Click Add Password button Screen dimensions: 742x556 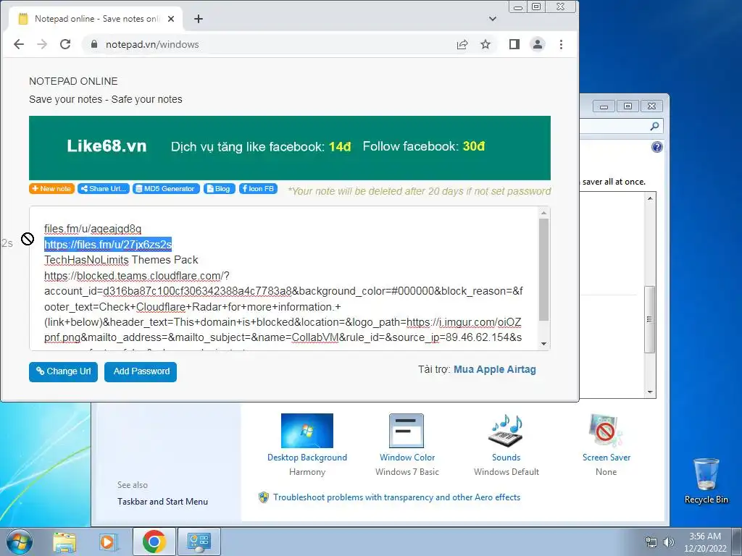[x=141, y=371]
